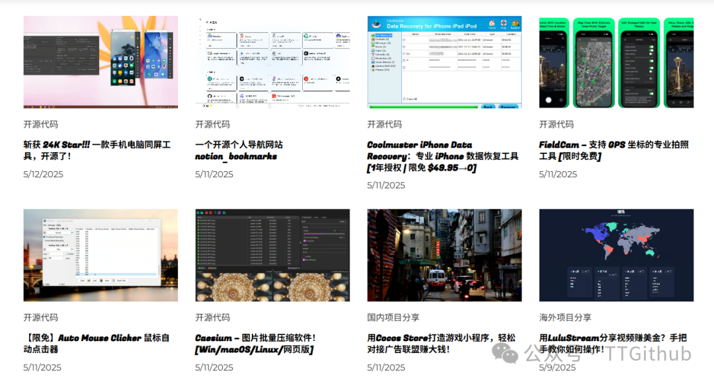The width and height of the screenshot is (714, 382).
Task: Select 开源代码 category above notion_bookmarks post
Action: tap(212, 124)
